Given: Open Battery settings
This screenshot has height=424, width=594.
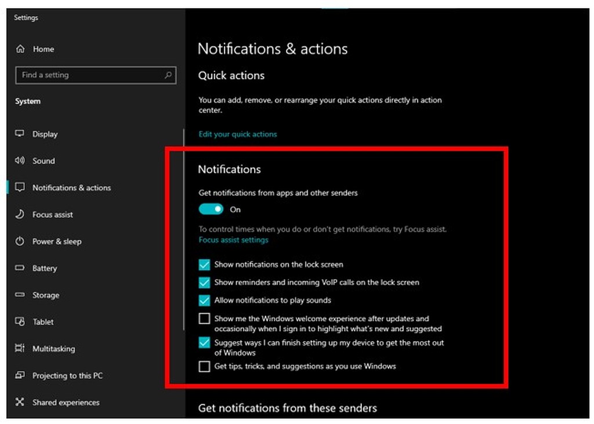Looking at the screenshot, I should pyautogui.click(x=45, y=269).
